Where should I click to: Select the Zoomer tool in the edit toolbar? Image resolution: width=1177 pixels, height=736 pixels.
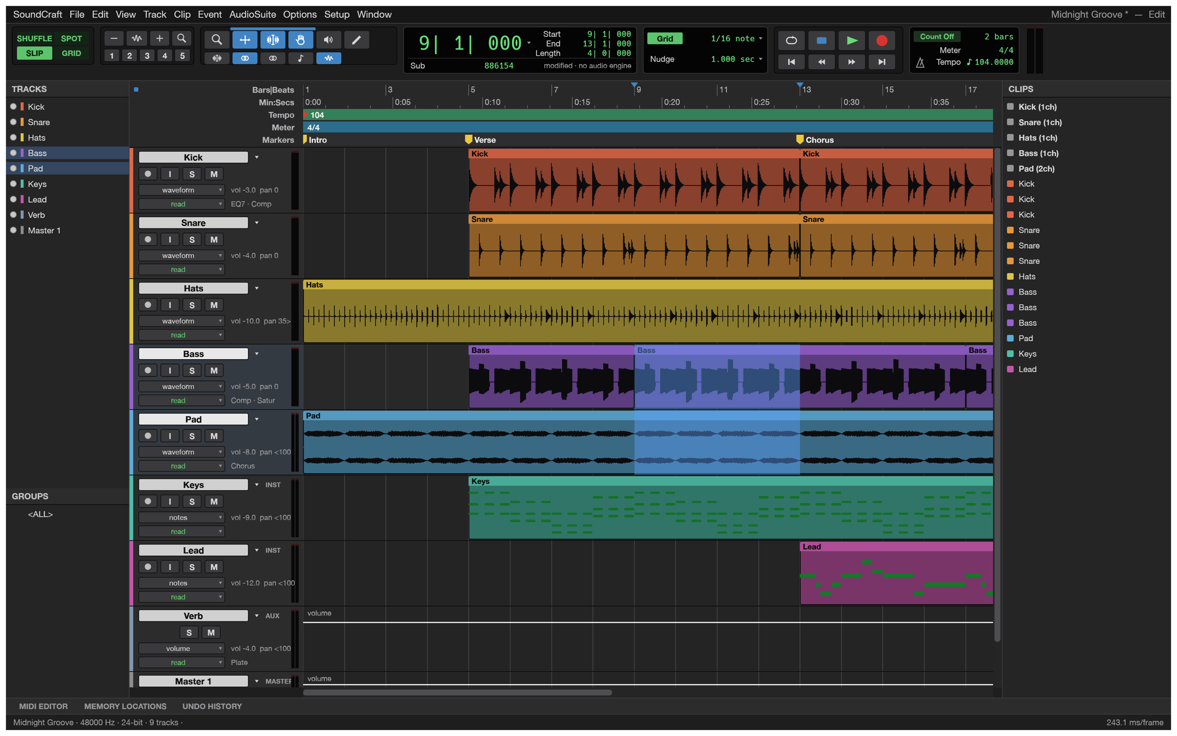(x=216, y=40)
